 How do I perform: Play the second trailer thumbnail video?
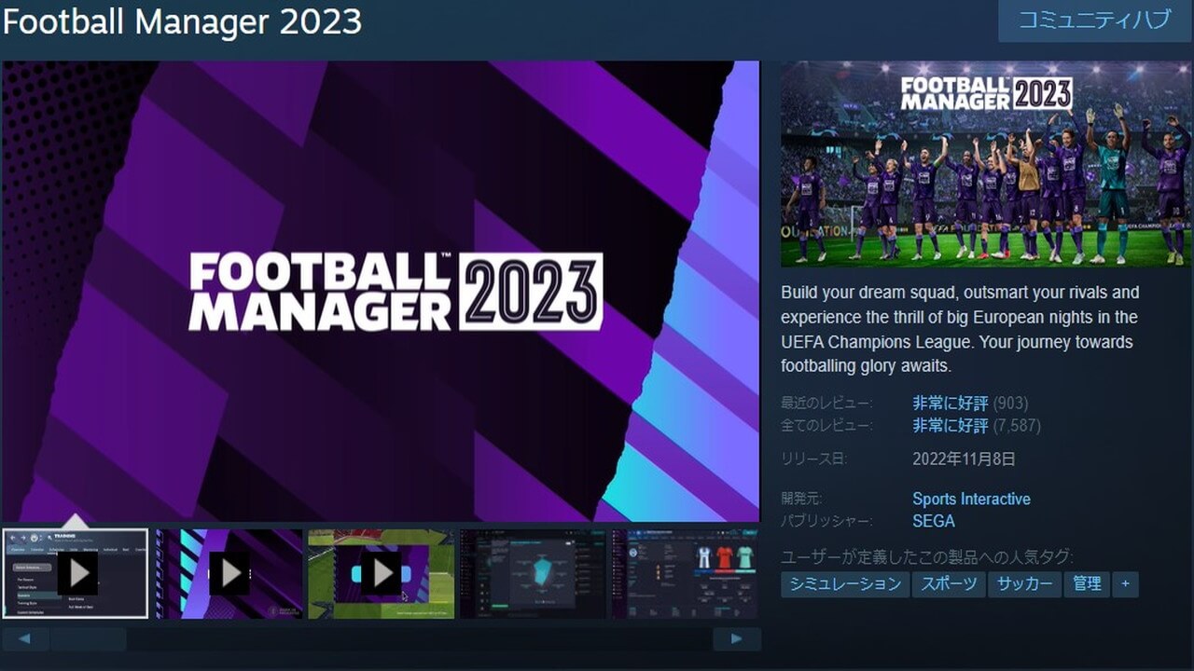pyautogui.click(x=230, y=573)
